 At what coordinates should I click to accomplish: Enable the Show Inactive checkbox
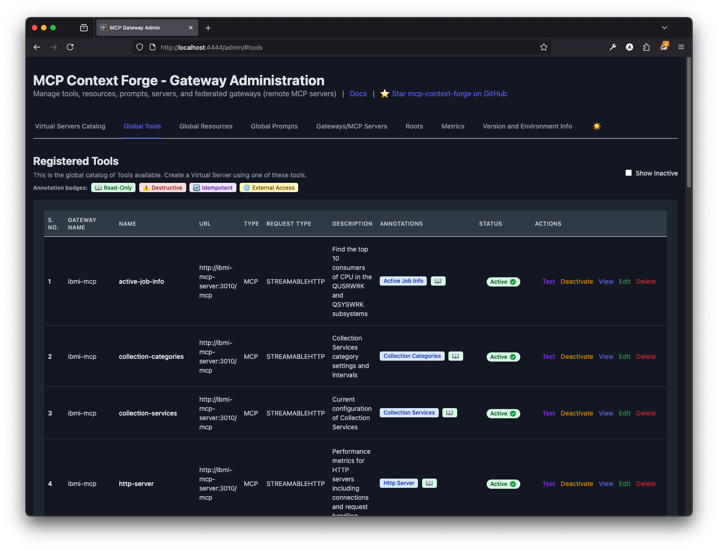click(628, 173)
